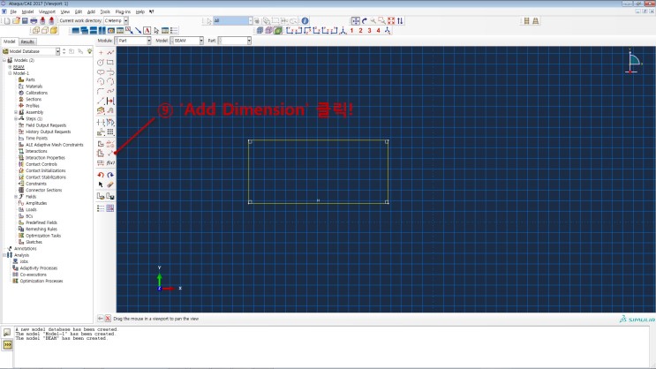Viewport: 656px width, 369px height.
Task: Select the Create Construction Line tool
Action: click(101, 101)
